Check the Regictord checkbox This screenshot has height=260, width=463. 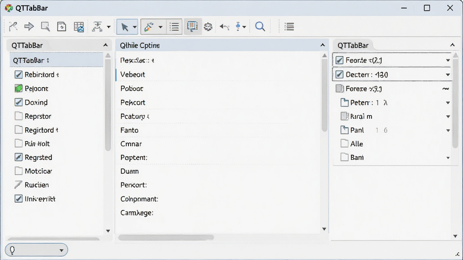[x=18, y=130]
